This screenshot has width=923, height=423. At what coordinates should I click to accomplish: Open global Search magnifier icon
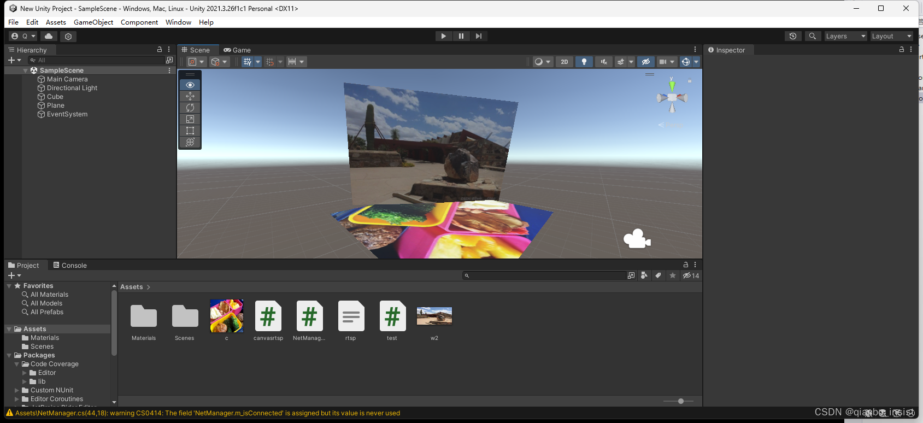point(813,36)
